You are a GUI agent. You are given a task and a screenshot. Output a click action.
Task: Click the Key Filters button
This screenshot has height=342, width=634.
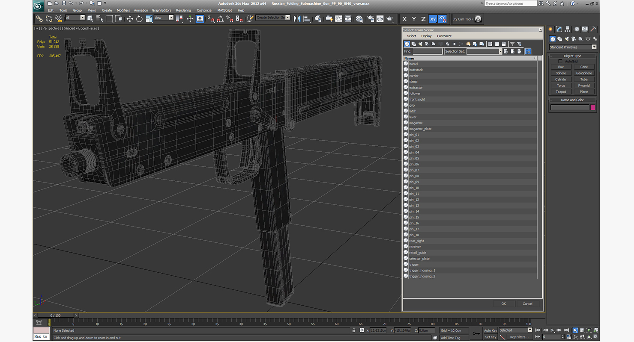click(x=519, y=337)
